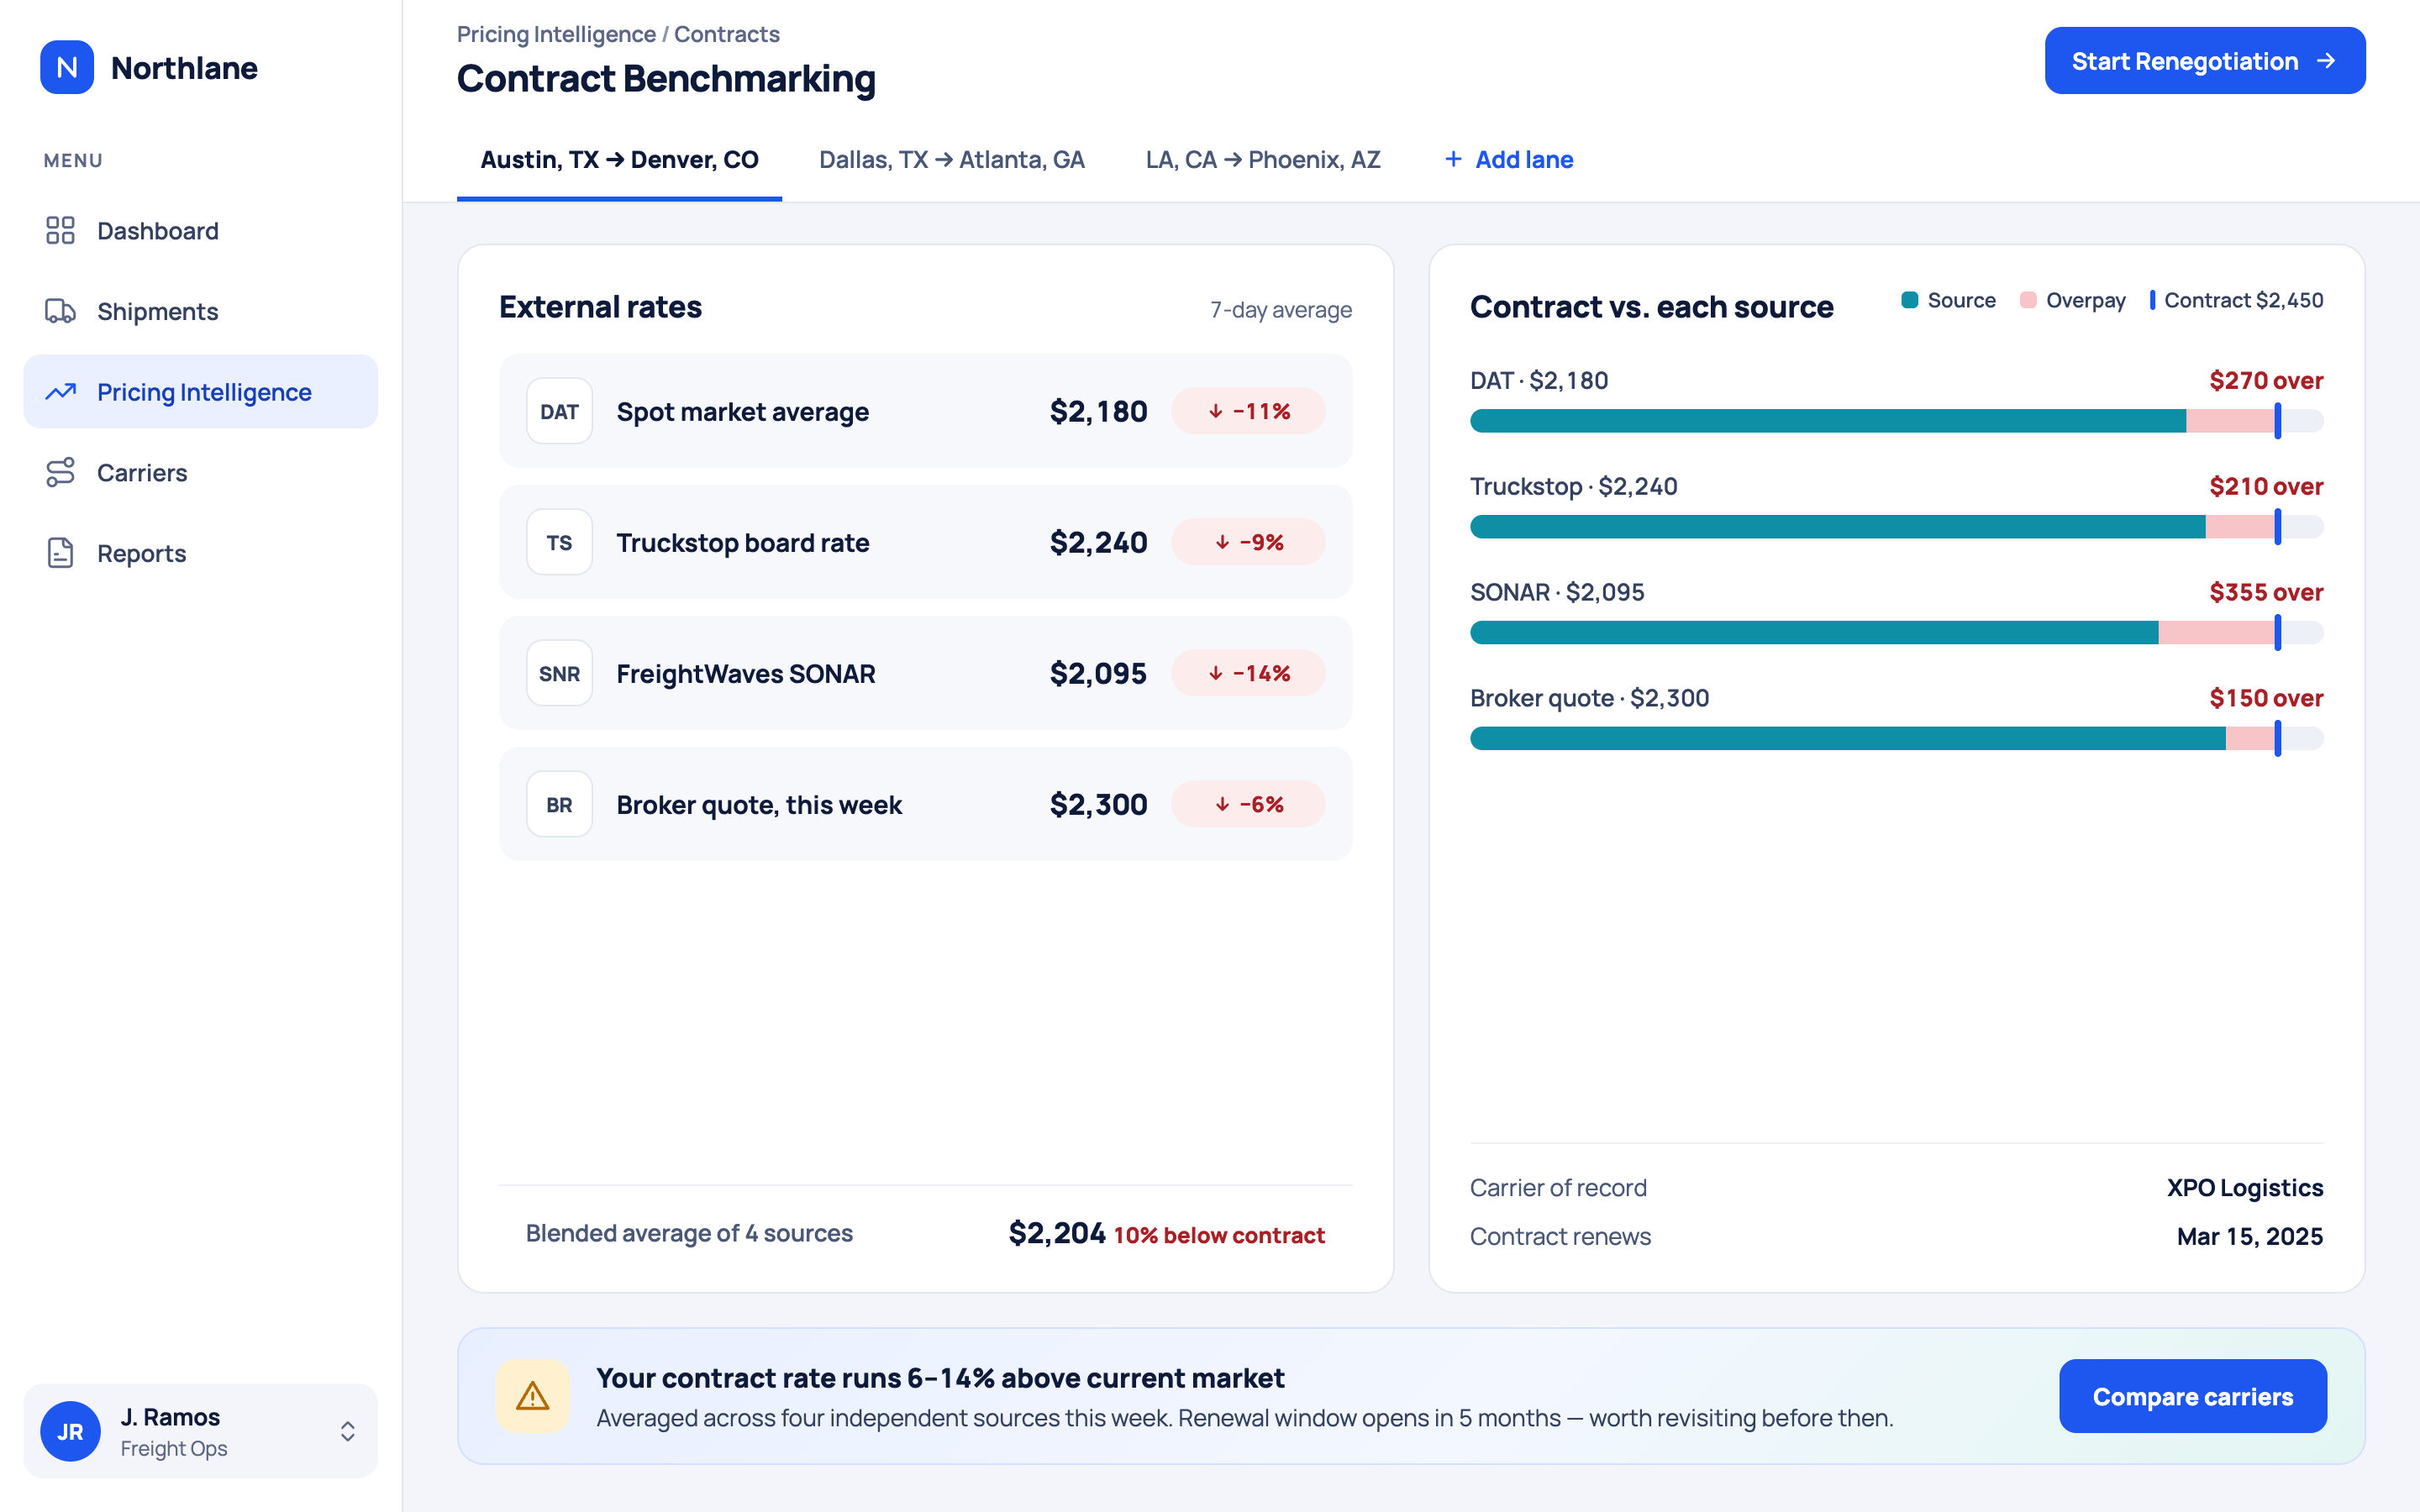Viewport: 2420px width, 1512px height.
Task: Click the $2,204 blended average value
Action: click(1056, 1233)
